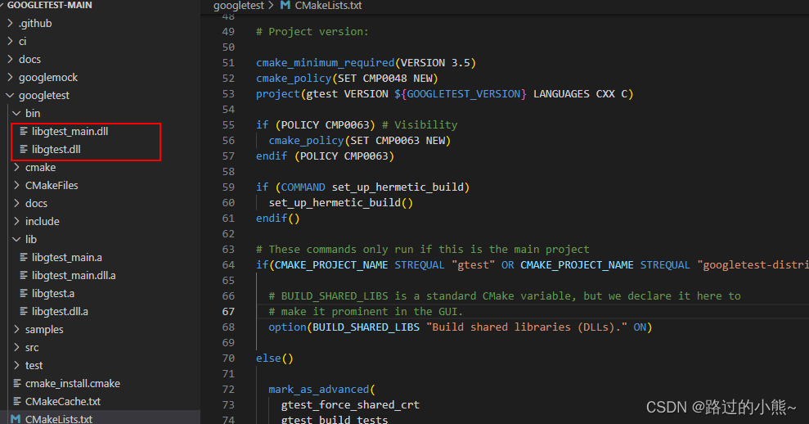This screenshot has width=809, height=424.
Task: Open libgtest.dll file in explorer
Action: [x=56, y=149]
